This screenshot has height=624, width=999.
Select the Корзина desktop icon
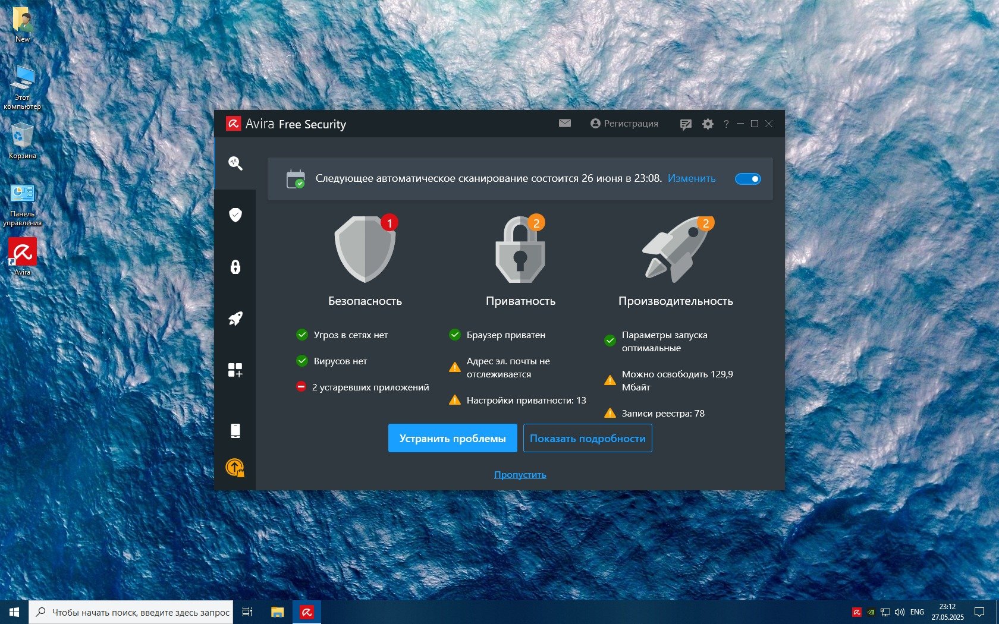(22, 141)
